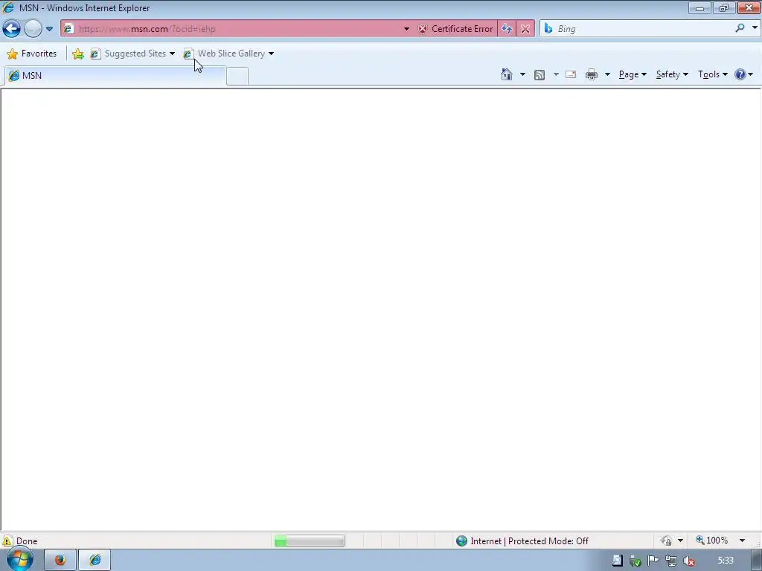Click the Show desktop button
The image size is (762, 571).
tap(757, 561)
